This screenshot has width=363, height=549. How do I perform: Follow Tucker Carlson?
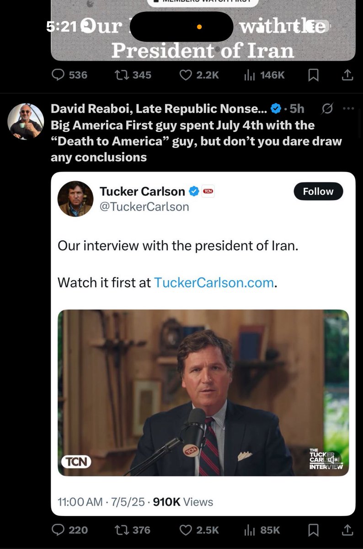[318, 191]
